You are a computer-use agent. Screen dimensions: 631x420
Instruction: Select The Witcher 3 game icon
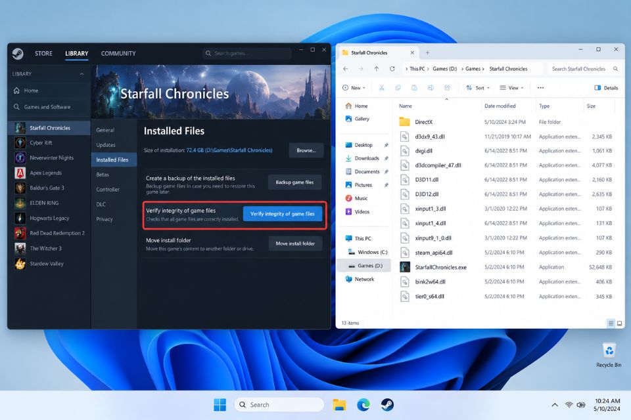20,248
